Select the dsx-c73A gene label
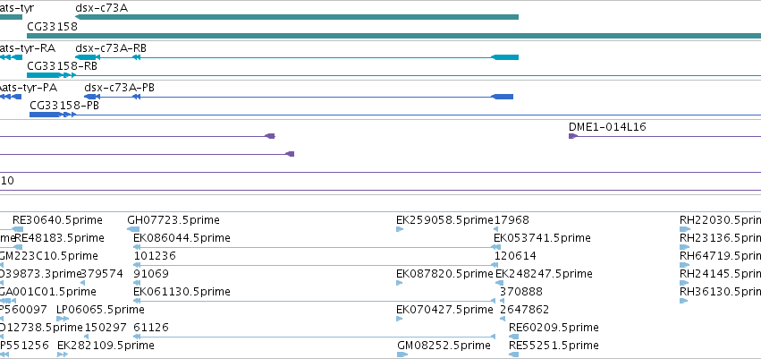 (x=101, y=8)
